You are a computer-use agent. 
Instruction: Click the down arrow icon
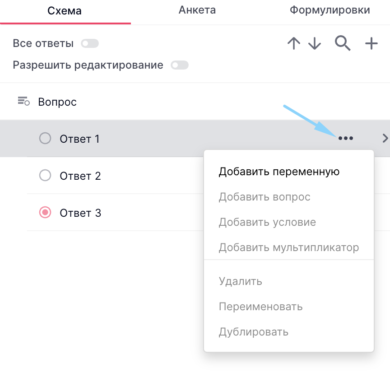pos(315,44)
